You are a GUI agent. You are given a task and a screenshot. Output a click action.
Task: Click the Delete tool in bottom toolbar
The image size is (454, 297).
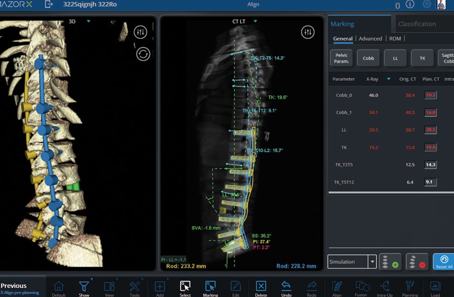(261, 287)
